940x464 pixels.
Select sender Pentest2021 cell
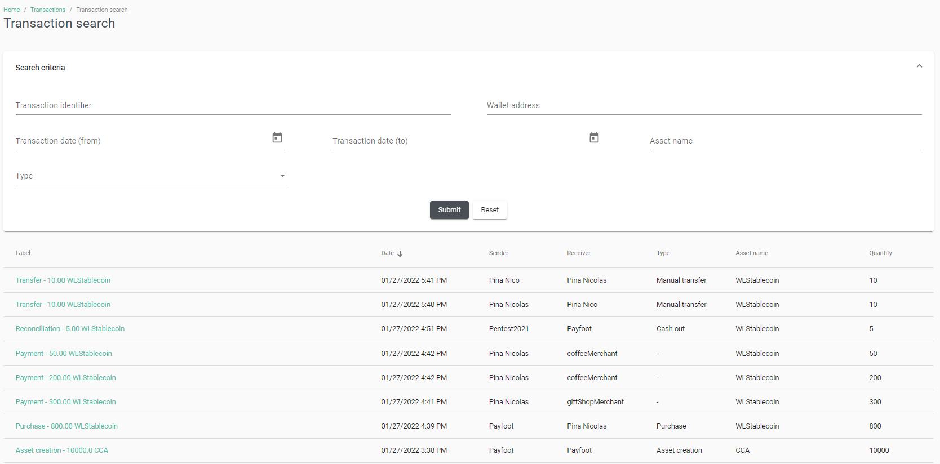[509, 329]
